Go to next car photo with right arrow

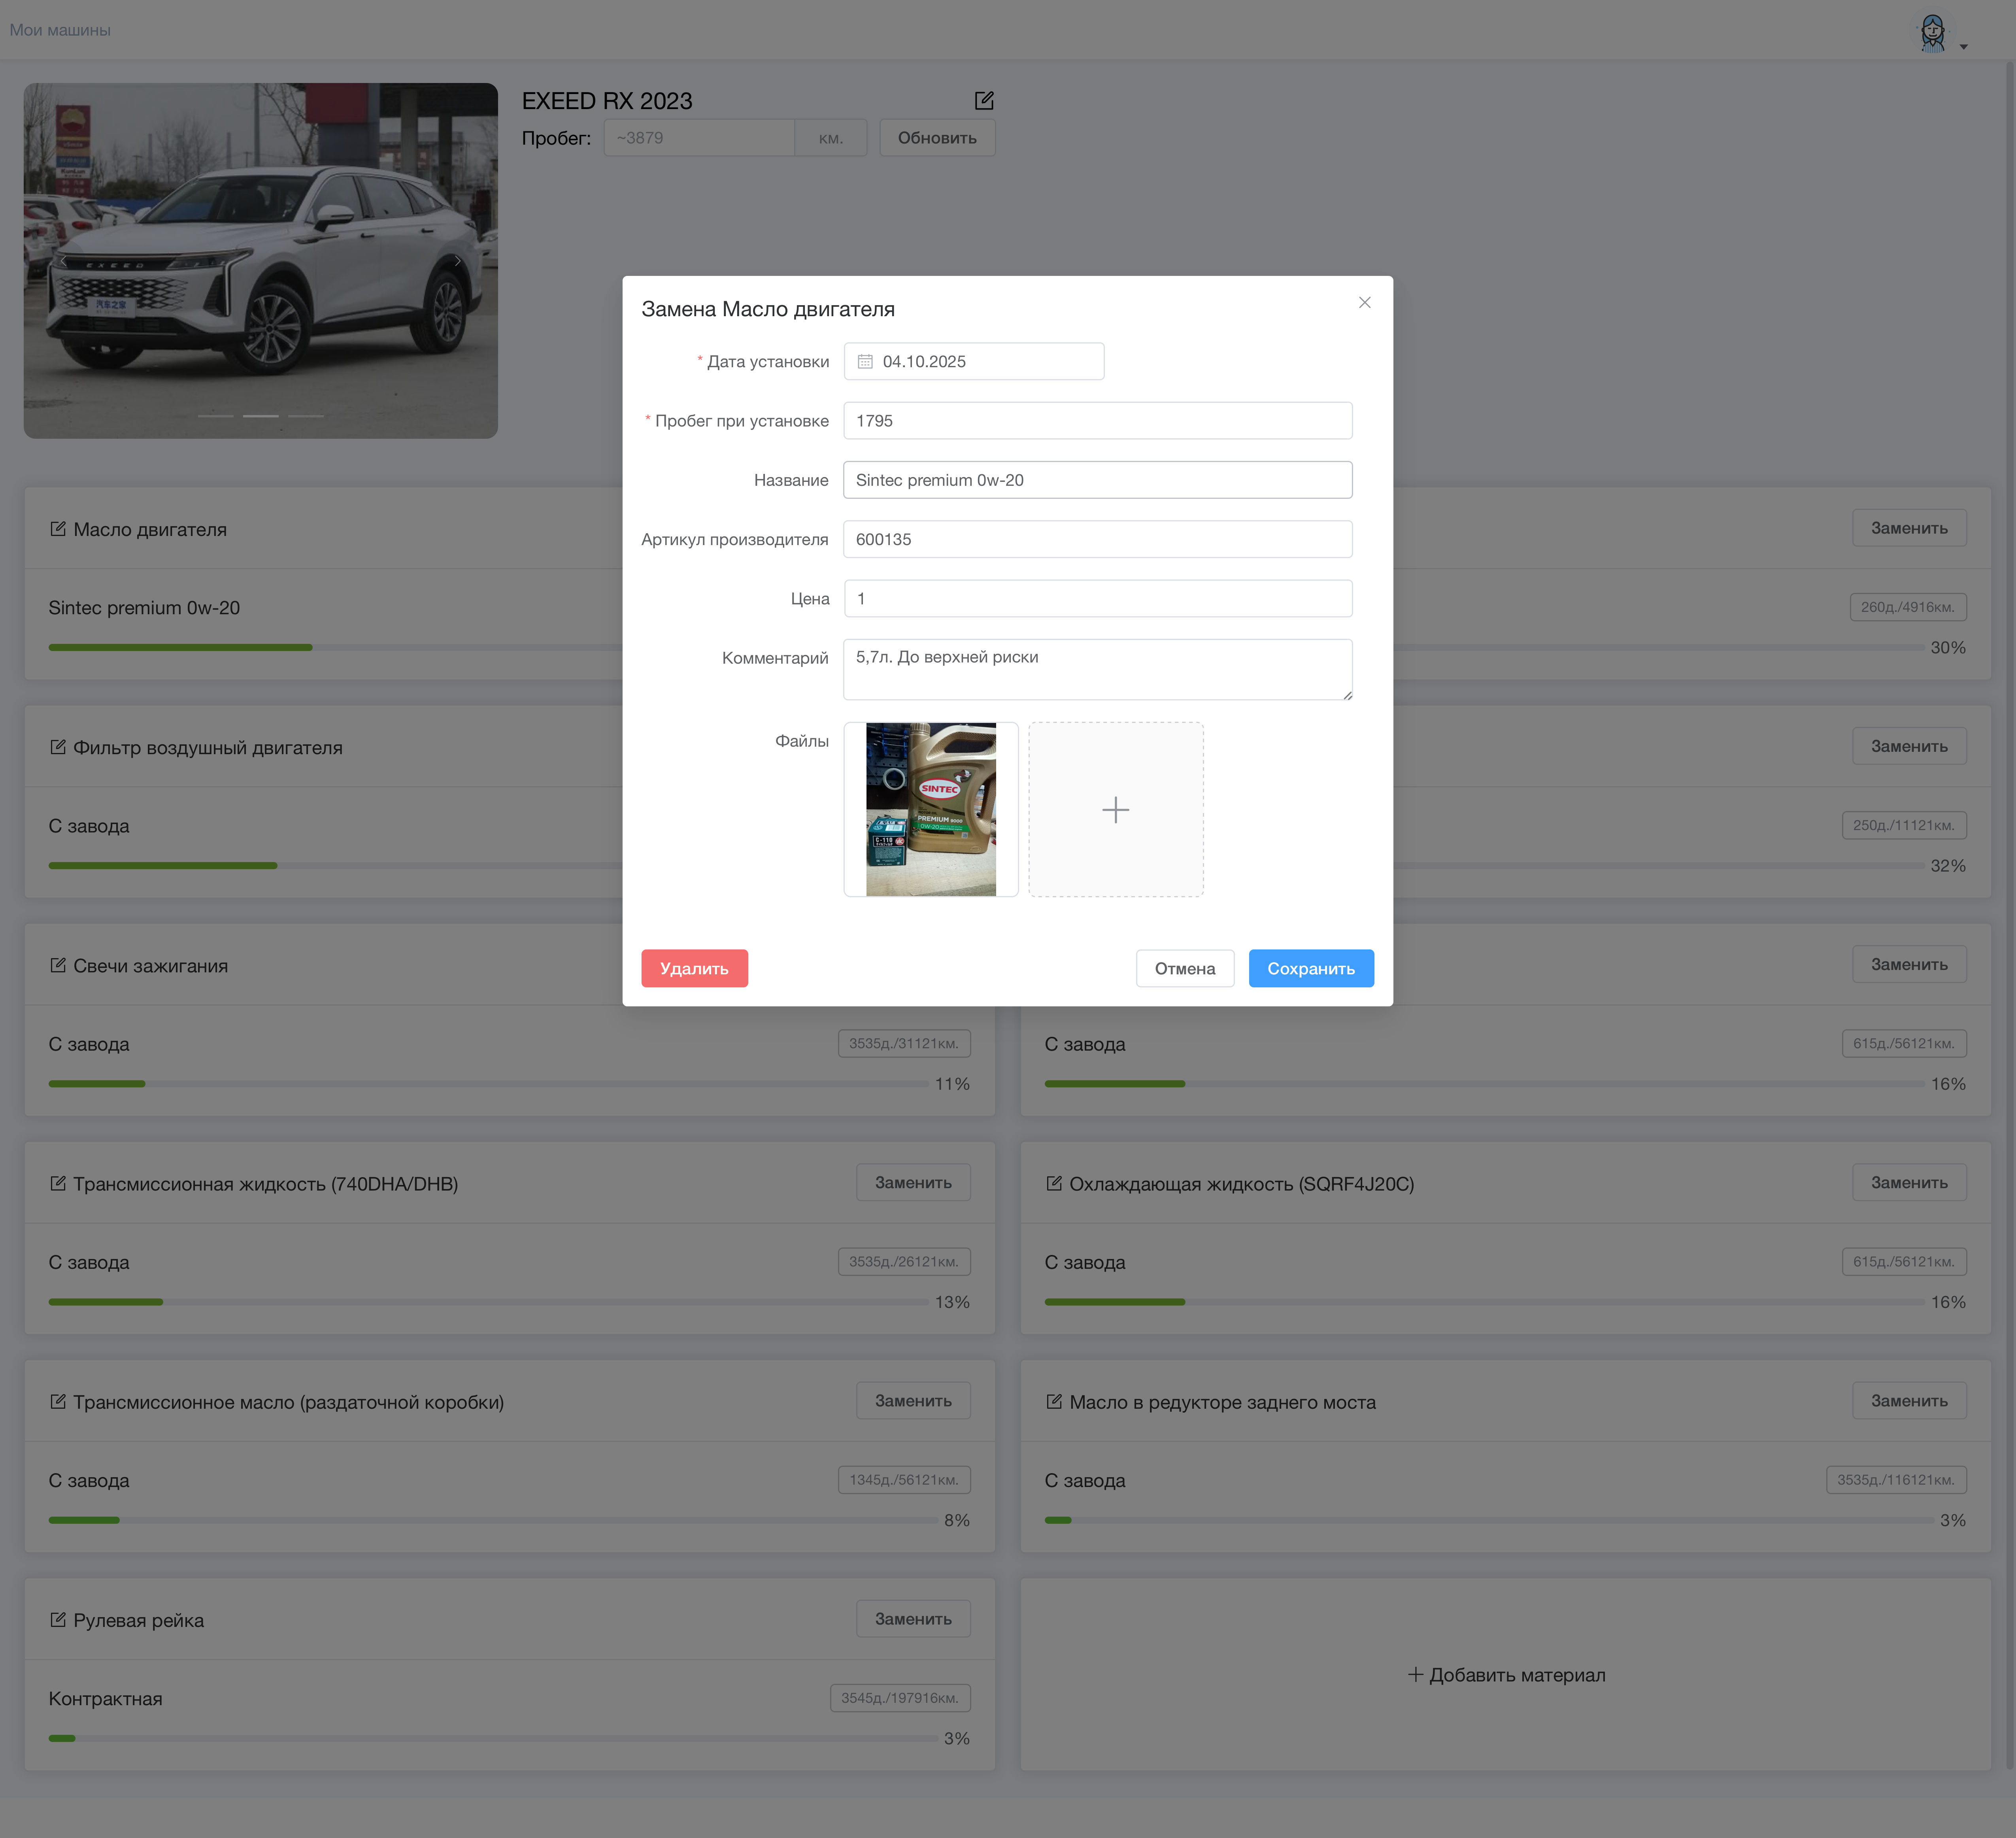(458, 261)
